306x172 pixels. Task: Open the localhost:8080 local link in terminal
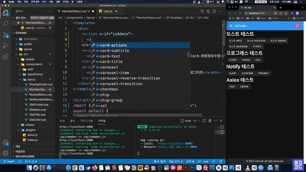click(x=175, y=143)
